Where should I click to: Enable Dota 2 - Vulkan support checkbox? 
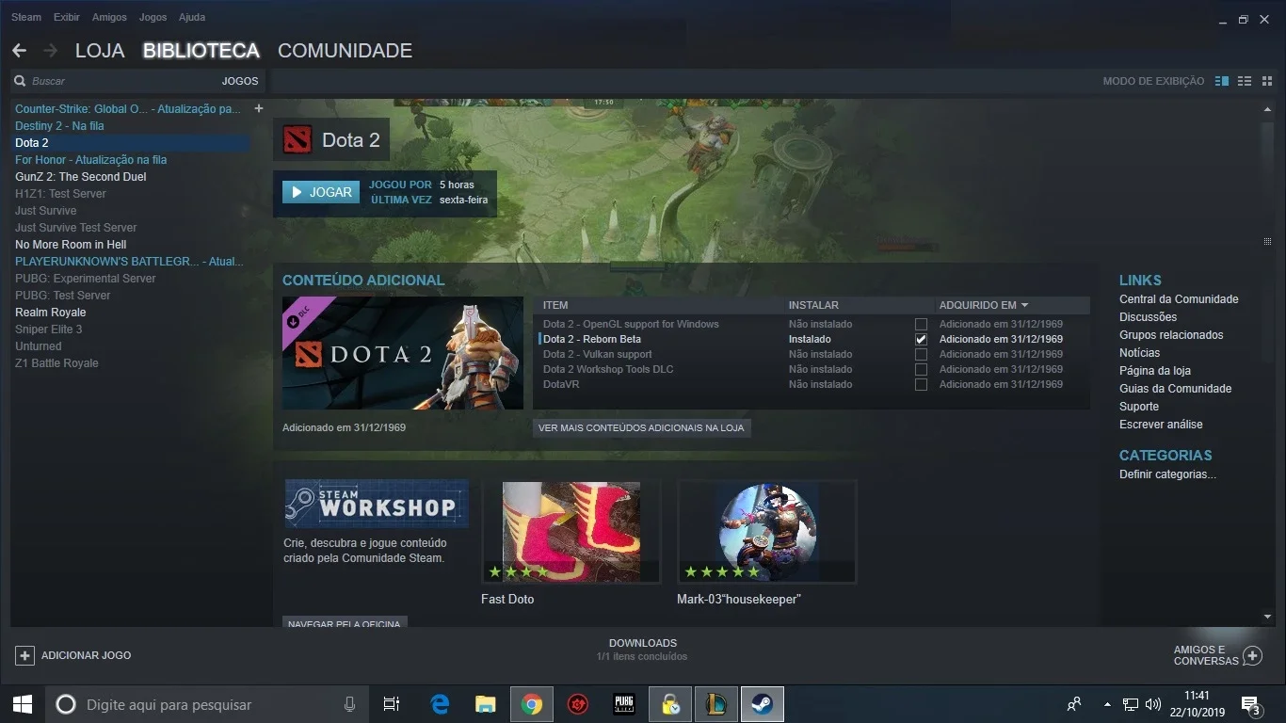(x=921, y=354)
